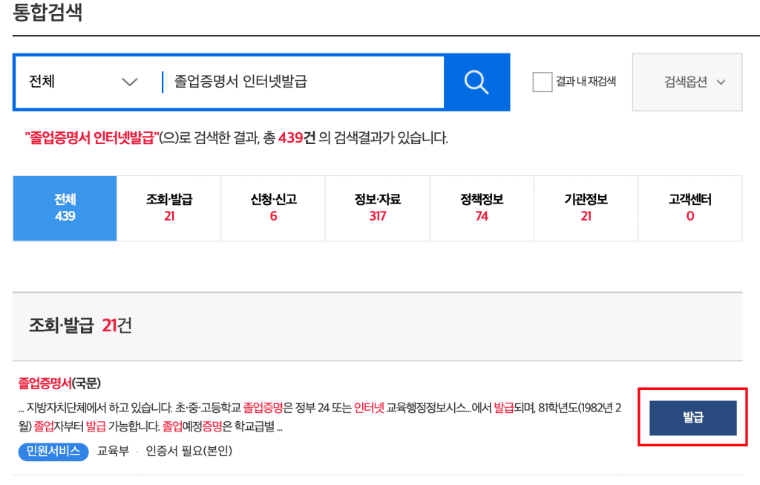The width and height of the screenshot is (760, 485).
Task: Select the 고객센터 0 tab
Action: (x=690, y=208)
